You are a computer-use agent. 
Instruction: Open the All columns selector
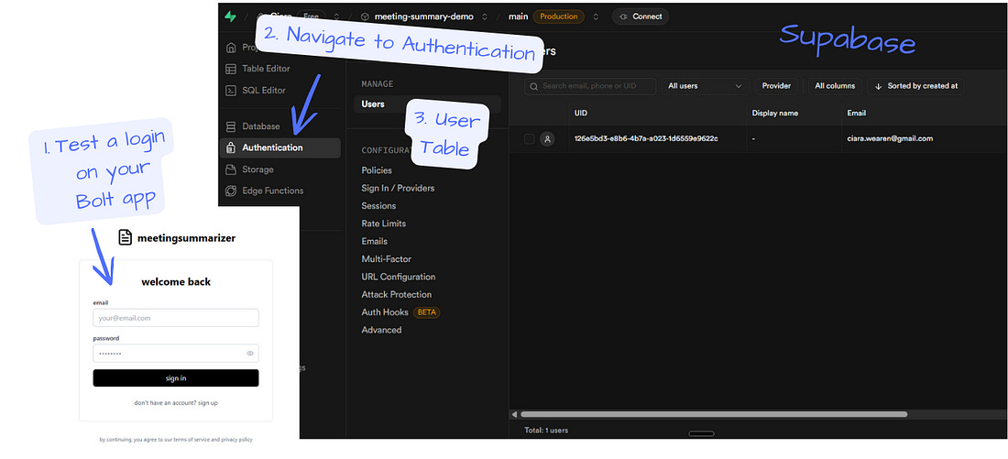click(835, 86)
